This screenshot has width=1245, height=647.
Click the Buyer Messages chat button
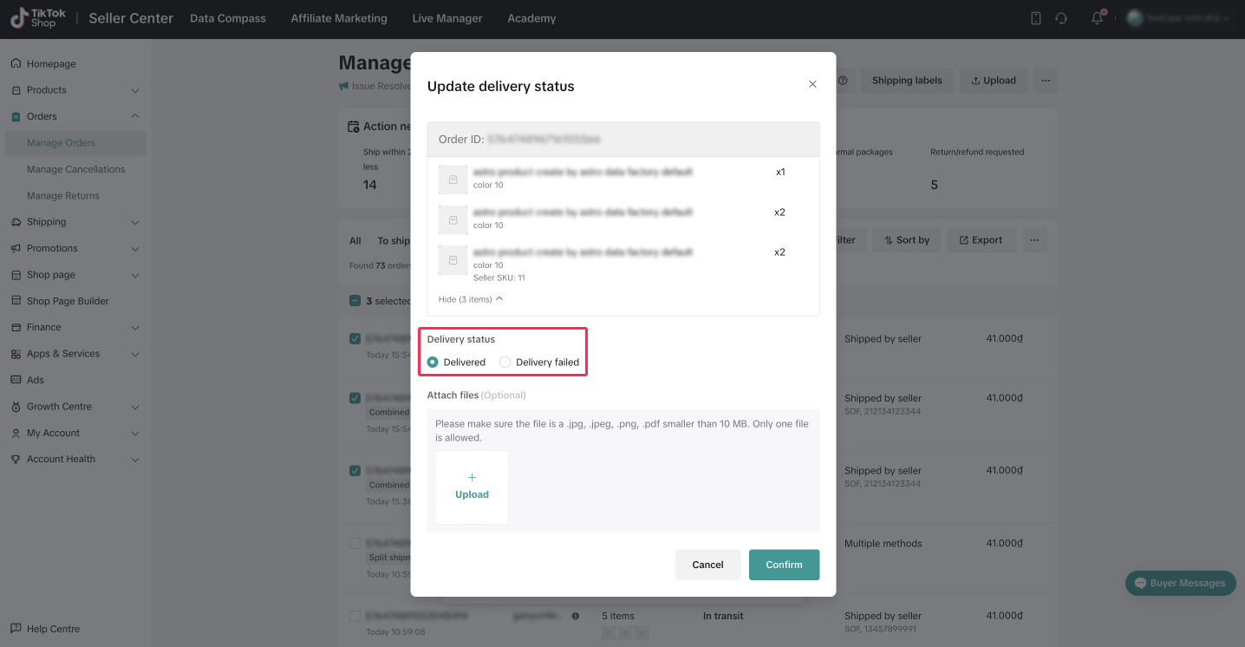(x=1180, y=583)
